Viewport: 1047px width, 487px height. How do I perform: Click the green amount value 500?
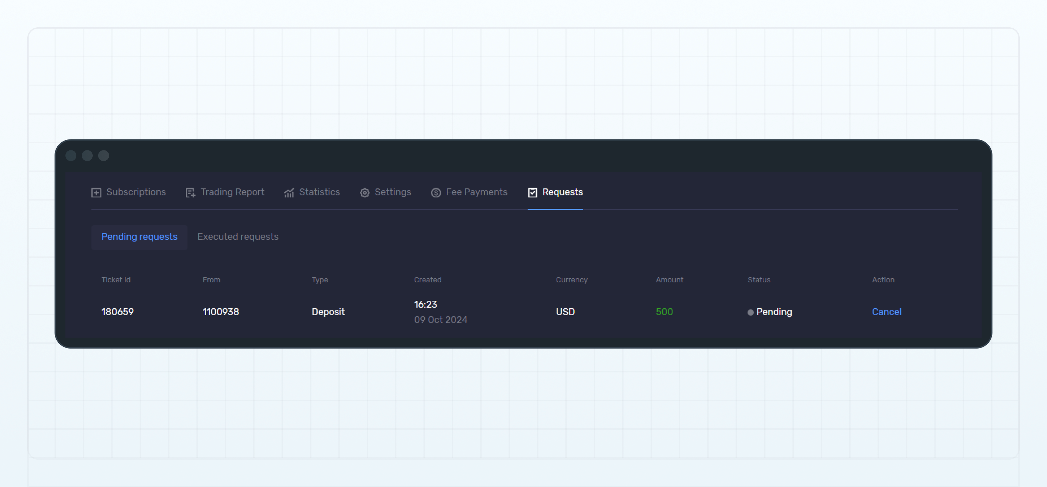664,312
